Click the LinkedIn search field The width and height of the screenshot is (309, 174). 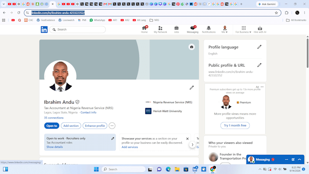point(78,30)
